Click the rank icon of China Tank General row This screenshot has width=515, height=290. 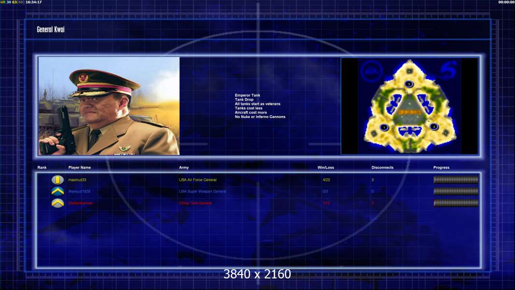point(58,203)
